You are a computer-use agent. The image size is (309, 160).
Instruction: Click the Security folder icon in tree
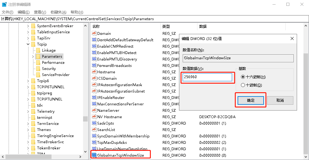[x=38, y=69]
